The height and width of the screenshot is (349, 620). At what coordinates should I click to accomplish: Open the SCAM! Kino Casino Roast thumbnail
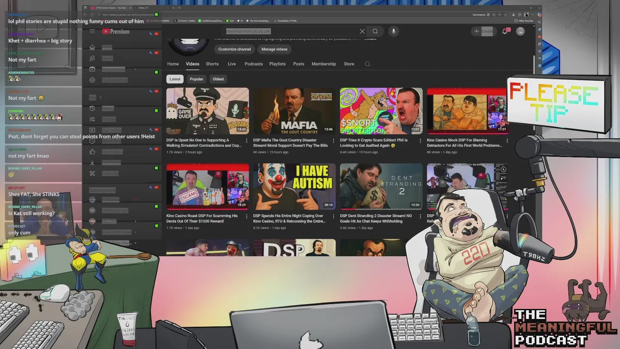[207, 187]
